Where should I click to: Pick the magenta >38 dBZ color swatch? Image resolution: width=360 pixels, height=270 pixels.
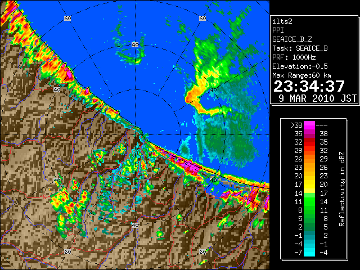click(x=309, y=125)
